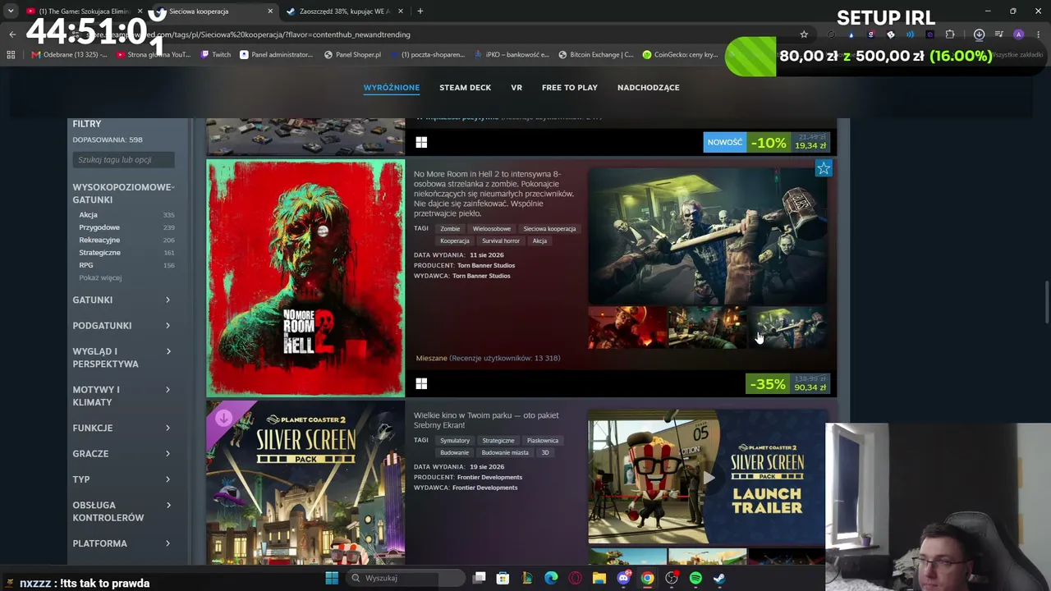1051x591 pixels.
Task: Open Opera browser from the taskbar
Action: click(x=575, y=578)
